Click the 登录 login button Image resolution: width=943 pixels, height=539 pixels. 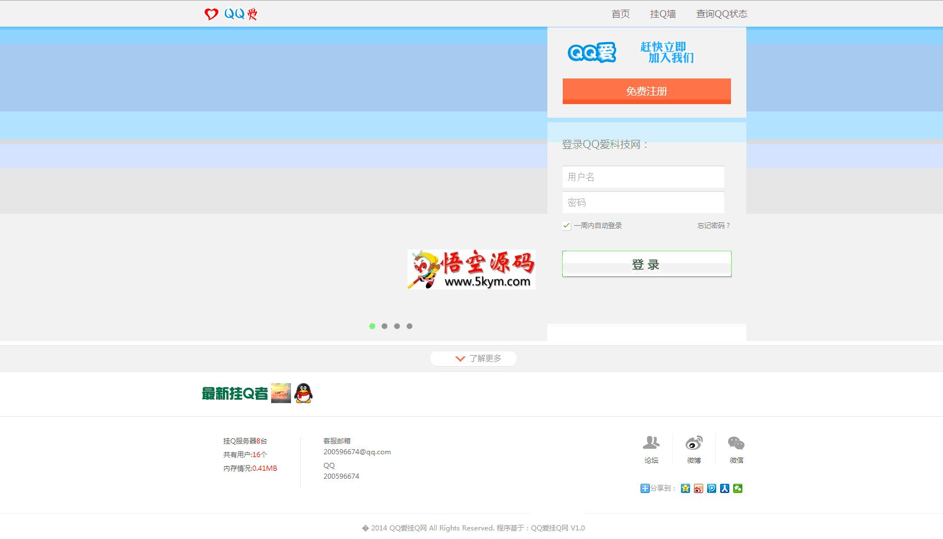coord(646,264)
